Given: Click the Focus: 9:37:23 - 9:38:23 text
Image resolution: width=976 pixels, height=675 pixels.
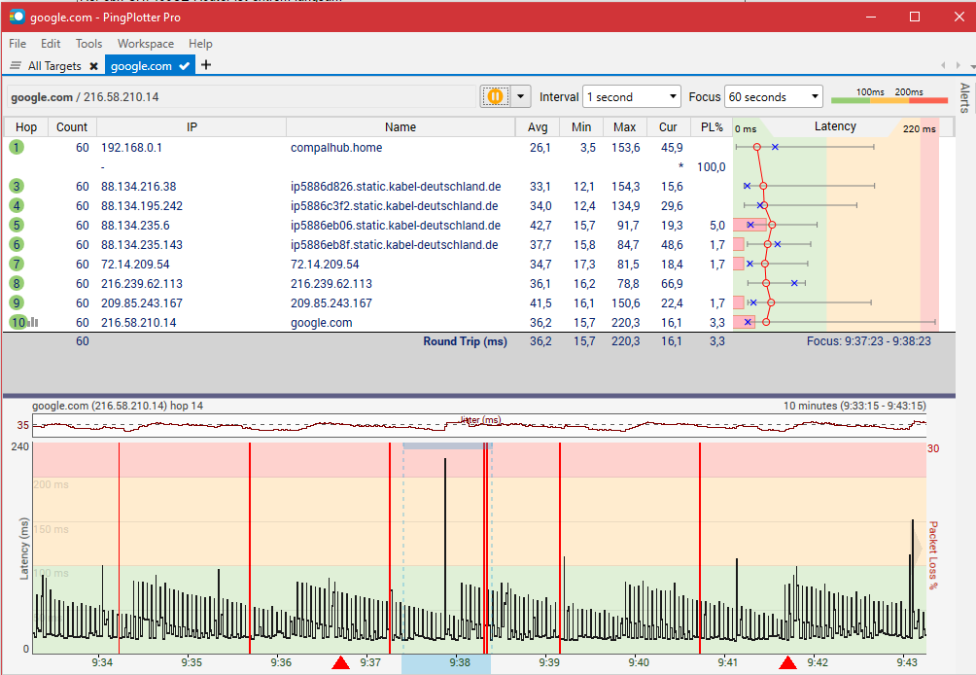Looking at the screenshot, I should (868, 341).
